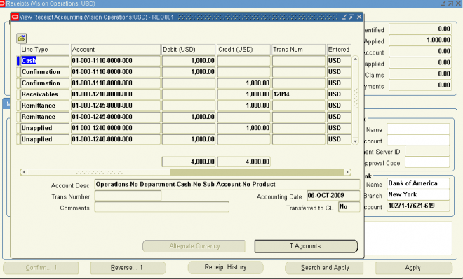Screen dimensions: 463x279
Task: Click account 01-000-1210-0000-000
Action: pyautogui.click(x=116, y=94)
